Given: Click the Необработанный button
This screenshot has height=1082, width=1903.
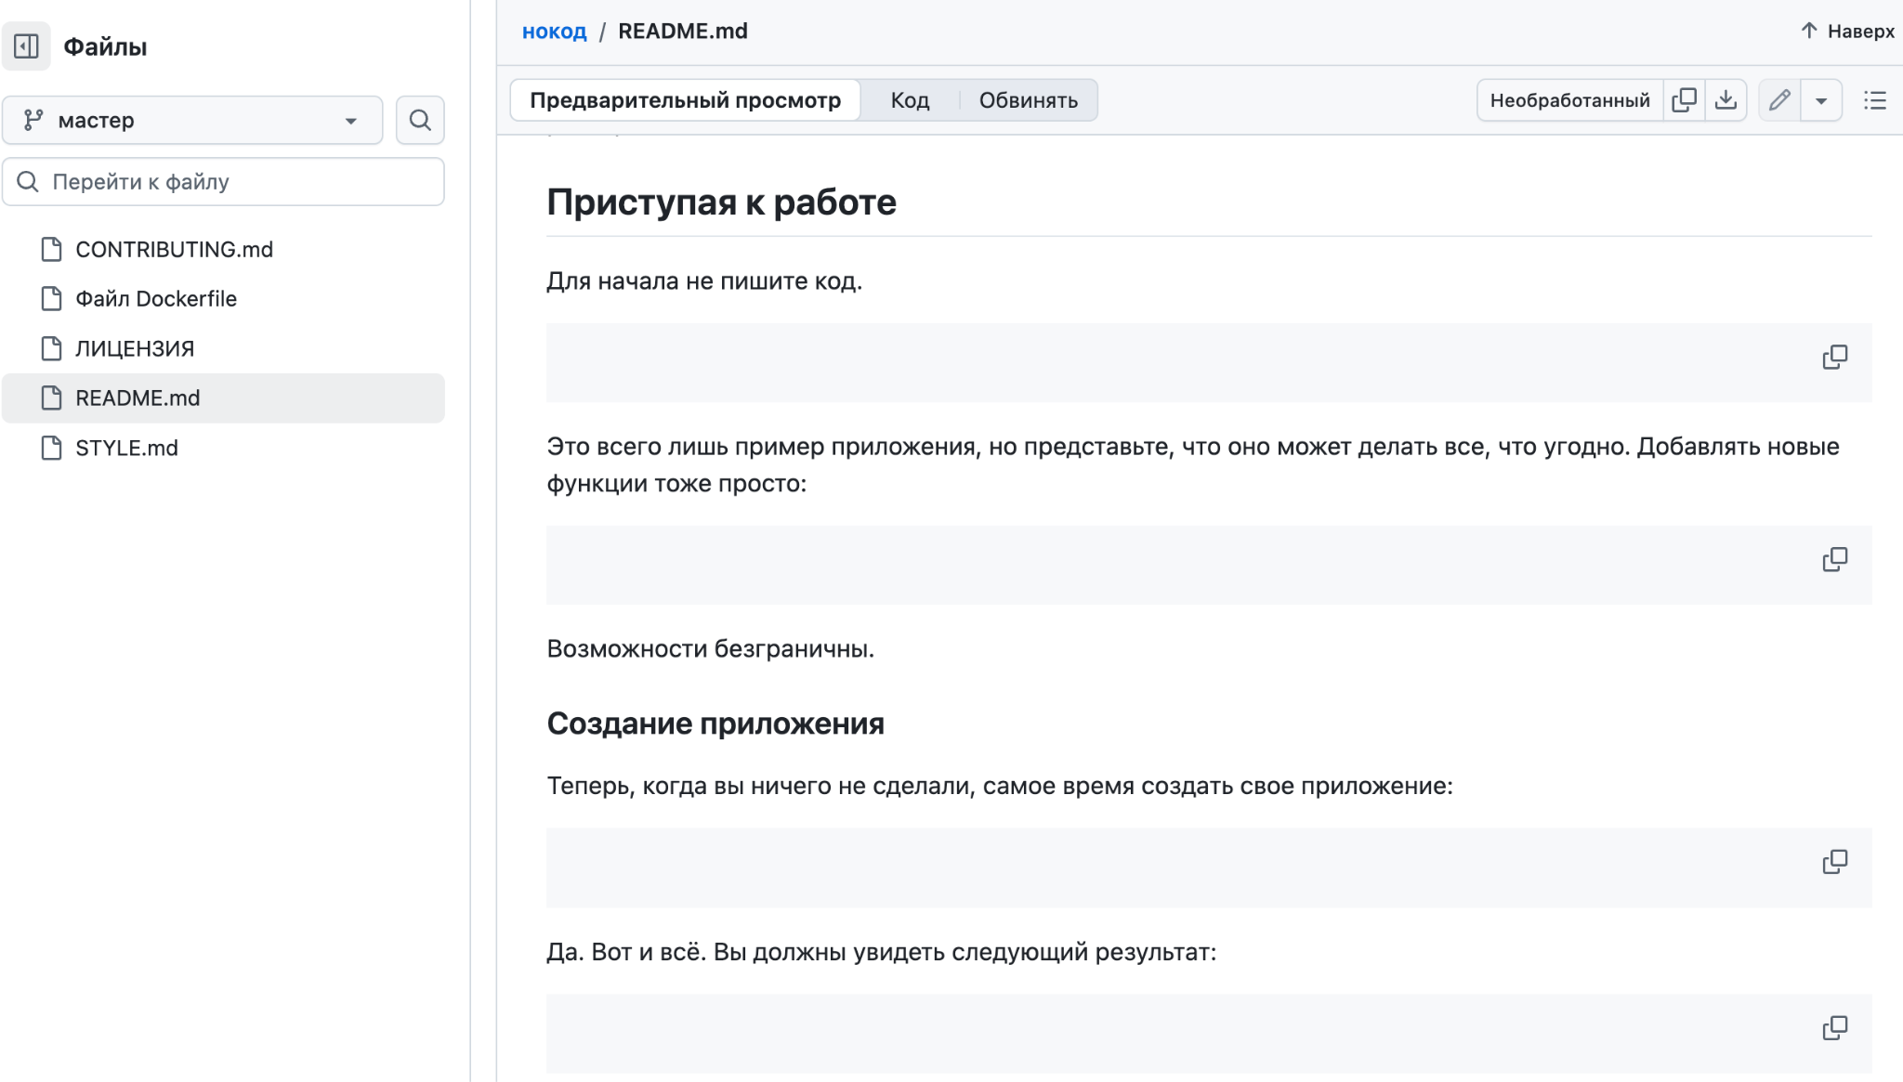Looking at the screenshot, I should [1570, 99].
